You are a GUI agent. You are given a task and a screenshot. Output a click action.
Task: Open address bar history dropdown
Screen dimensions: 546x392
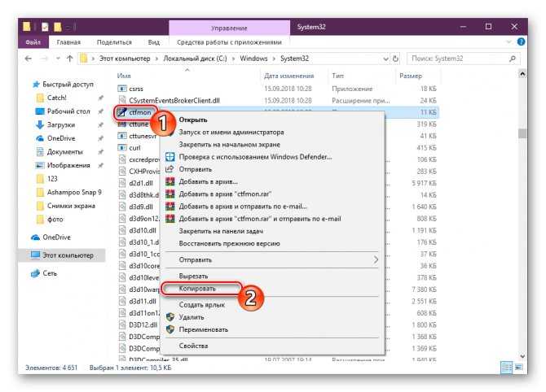[385, 59]
